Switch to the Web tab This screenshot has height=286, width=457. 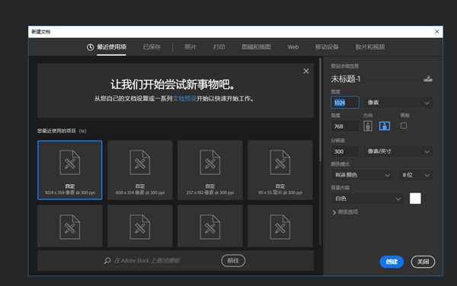tap(293, 47)
